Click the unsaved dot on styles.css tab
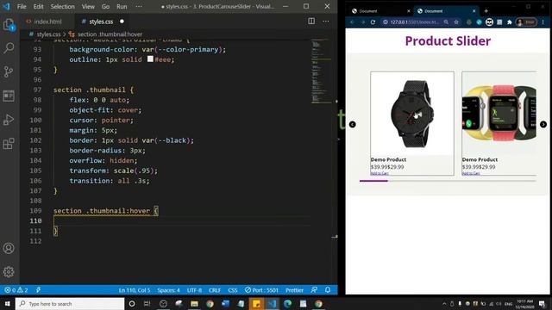 pyautogui.click(x=122, y=22)
